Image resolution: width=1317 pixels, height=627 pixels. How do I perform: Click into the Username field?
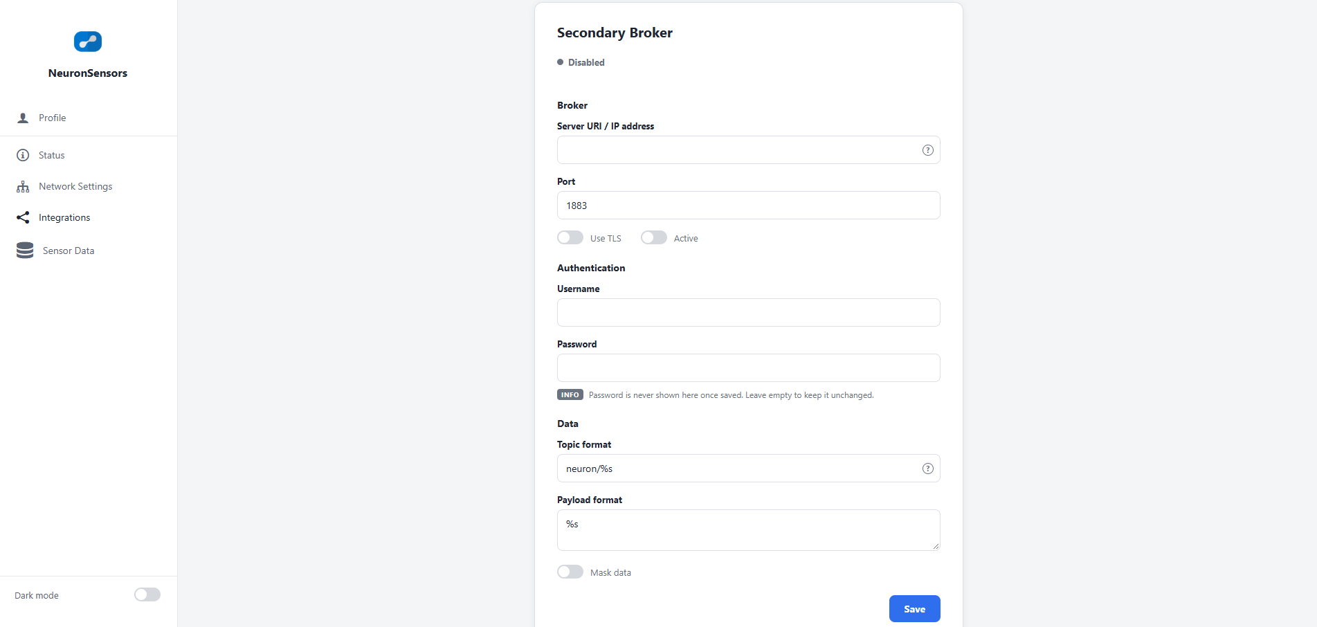click(749, 313)
